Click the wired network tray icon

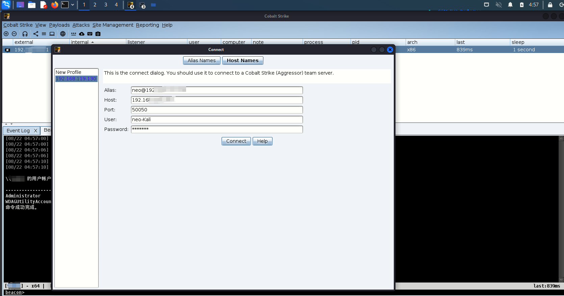pos(486,5)
